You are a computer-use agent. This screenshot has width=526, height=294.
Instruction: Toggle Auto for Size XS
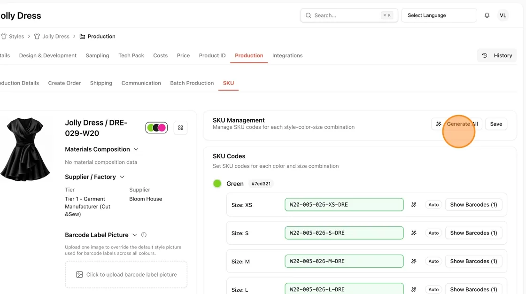pyautogui.click(x=433, y=205)
